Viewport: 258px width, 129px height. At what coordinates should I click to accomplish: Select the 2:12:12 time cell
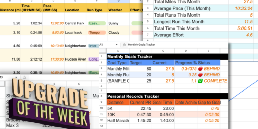tap(32, 55)
